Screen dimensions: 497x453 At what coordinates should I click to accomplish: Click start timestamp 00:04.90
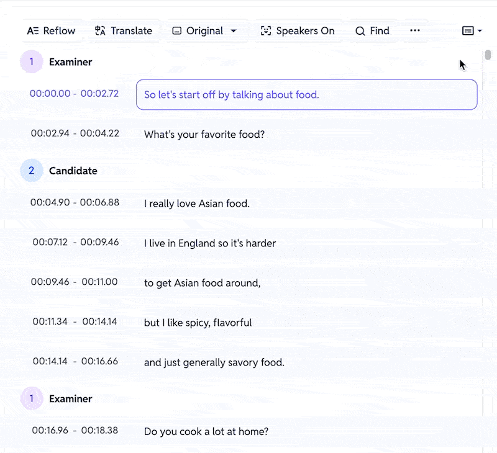(50, 202)
